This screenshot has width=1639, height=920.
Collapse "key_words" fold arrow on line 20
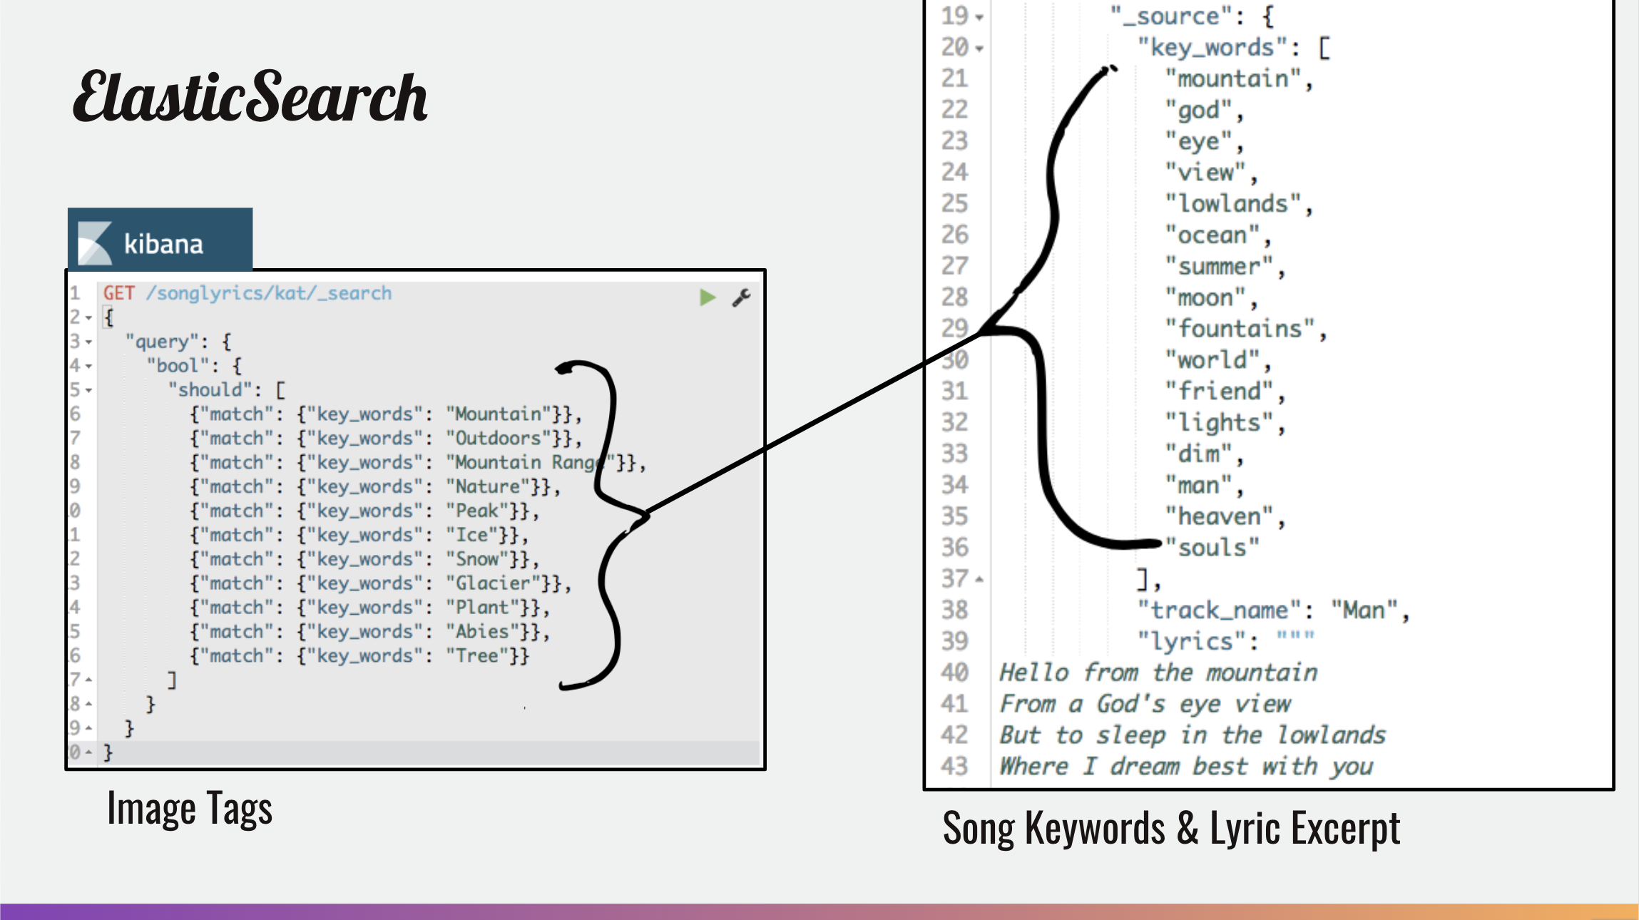pos(979,49)
